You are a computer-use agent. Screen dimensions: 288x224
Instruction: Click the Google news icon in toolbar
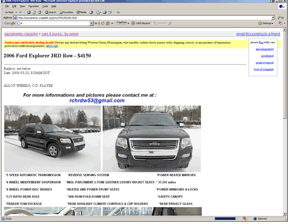tap(103, 23)
